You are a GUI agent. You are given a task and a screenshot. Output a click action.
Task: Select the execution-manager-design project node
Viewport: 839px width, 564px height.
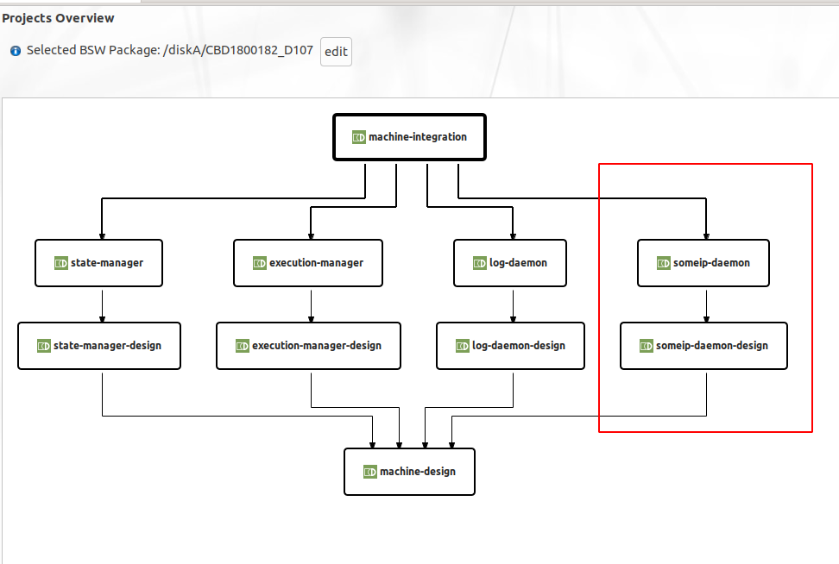pos(308,346)
